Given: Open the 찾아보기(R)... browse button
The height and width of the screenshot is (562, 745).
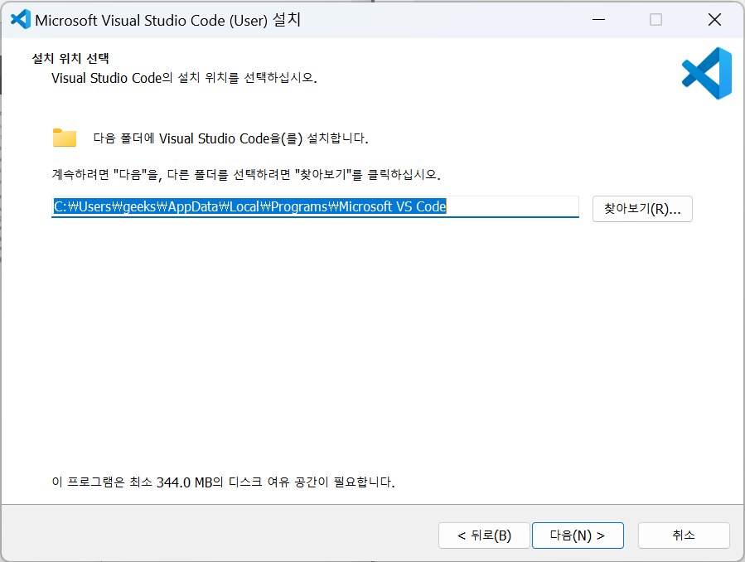Looking at the screenshot, I should [x=642, y=209].
